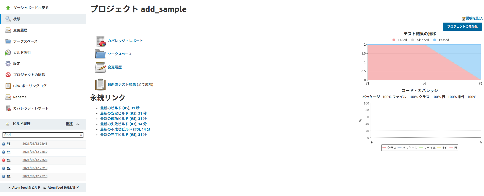Click the ビルド実行 clock icon
484x196 pixels.
8,52
